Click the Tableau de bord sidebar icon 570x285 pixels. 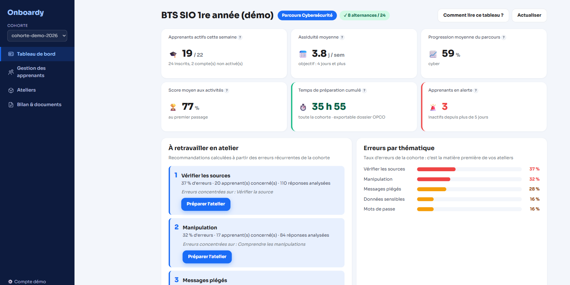(11, 54)
